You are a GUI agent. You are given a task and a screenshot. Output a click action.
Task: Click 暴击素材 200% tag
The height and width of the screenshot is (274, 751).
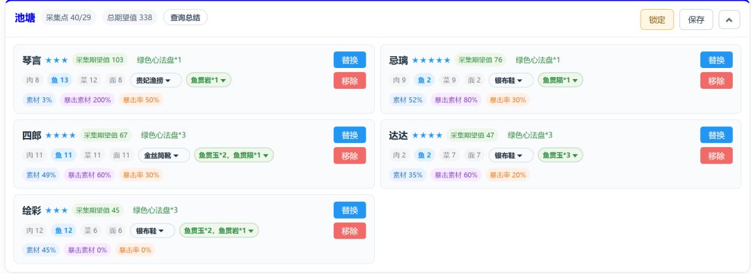click(88, 100)
